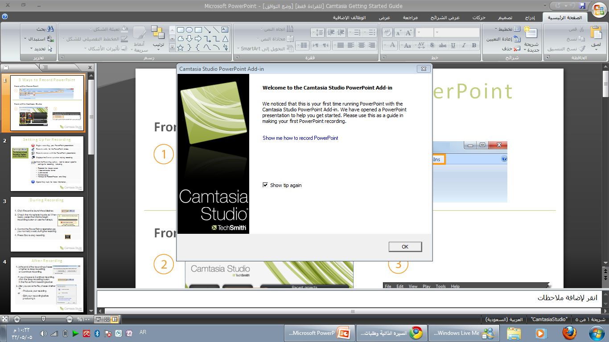Open the PowerPoint Help question mark icon

4,17
